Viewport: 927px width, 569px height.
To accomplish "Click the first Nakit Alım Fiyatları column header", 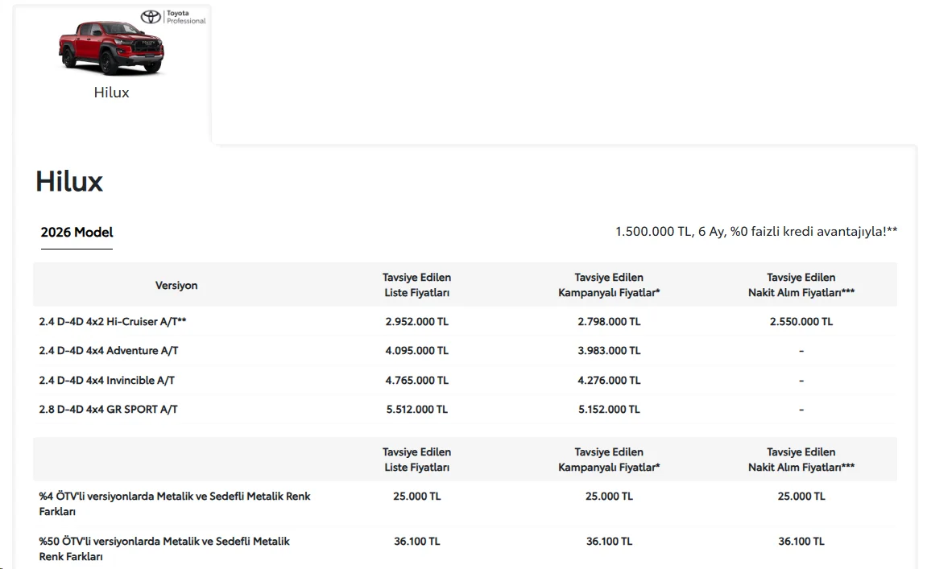I will pos(801,285).
